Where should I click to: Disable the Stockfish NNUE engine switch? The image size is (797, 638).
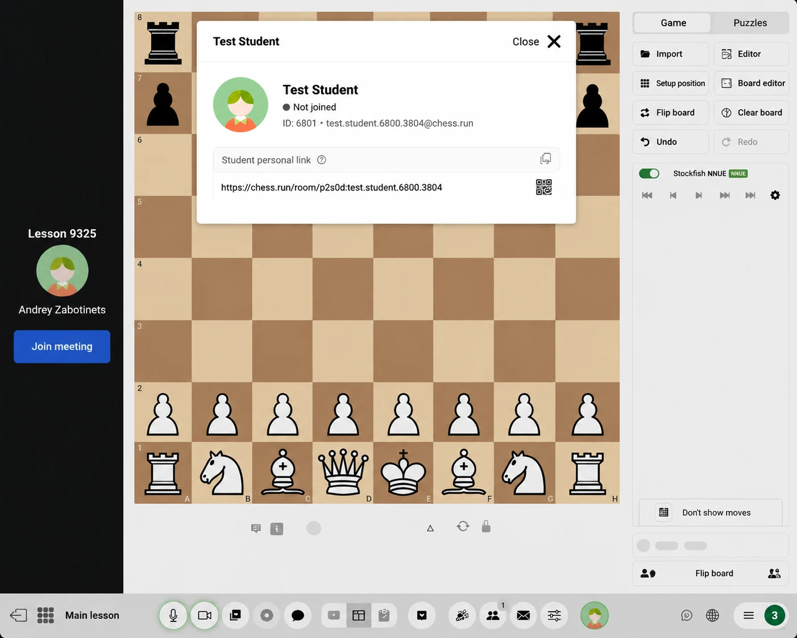pos(649,173)
